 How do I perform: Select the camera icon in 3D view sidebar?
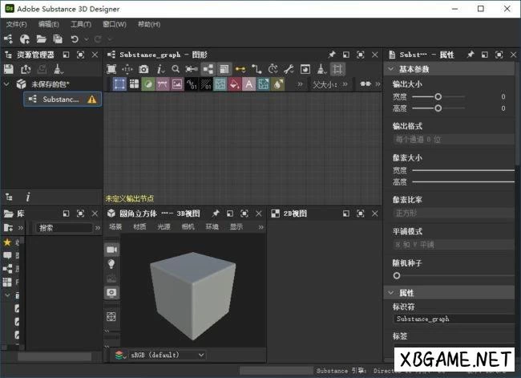coord(111,250)
